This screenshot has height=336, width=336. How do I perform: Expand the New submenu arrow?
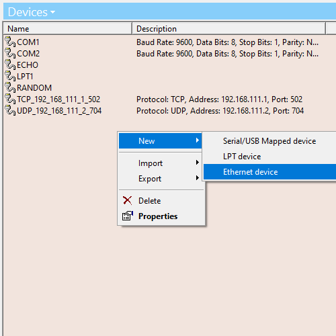coord(197,140)
